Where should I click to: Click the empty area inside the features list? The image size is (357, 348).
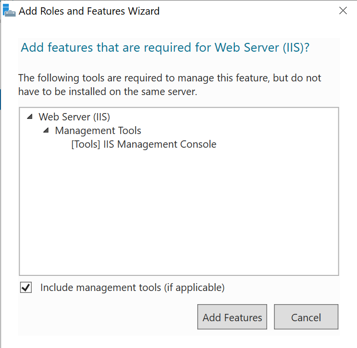[179, 214]
